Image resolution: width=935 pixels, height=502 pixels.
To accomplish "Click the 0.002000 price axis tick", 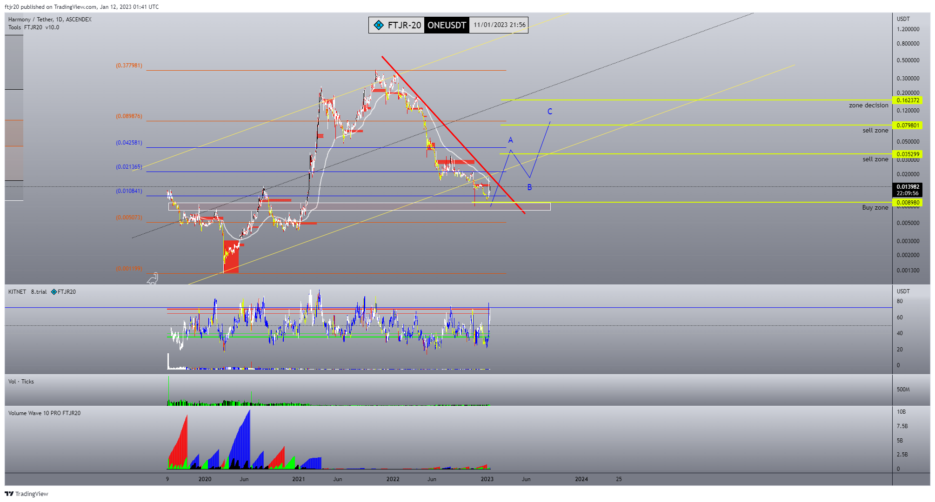I will point(908,255).
